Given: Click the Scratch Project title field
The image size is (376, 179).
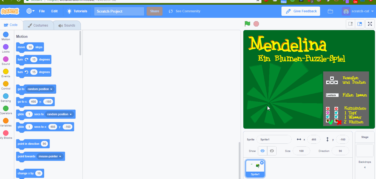Looking at the screenshot, I should point(119,11).
